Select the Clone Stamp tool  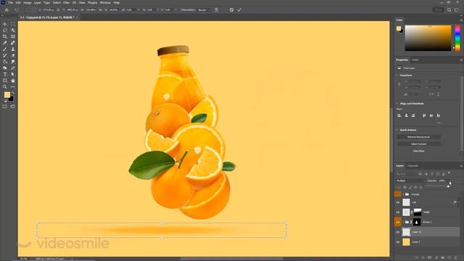pyautogui.click(x=13, y=49)
